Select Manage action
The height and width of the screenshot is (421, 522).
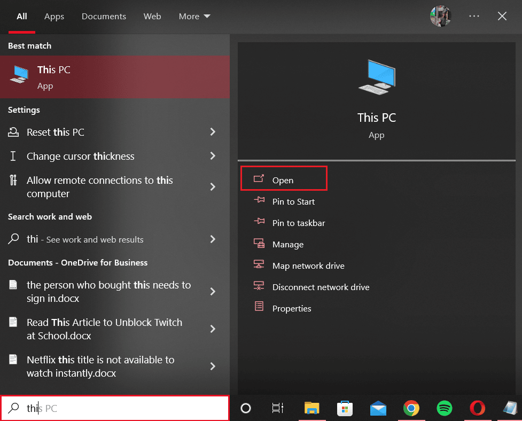click(x=288, y=245)
